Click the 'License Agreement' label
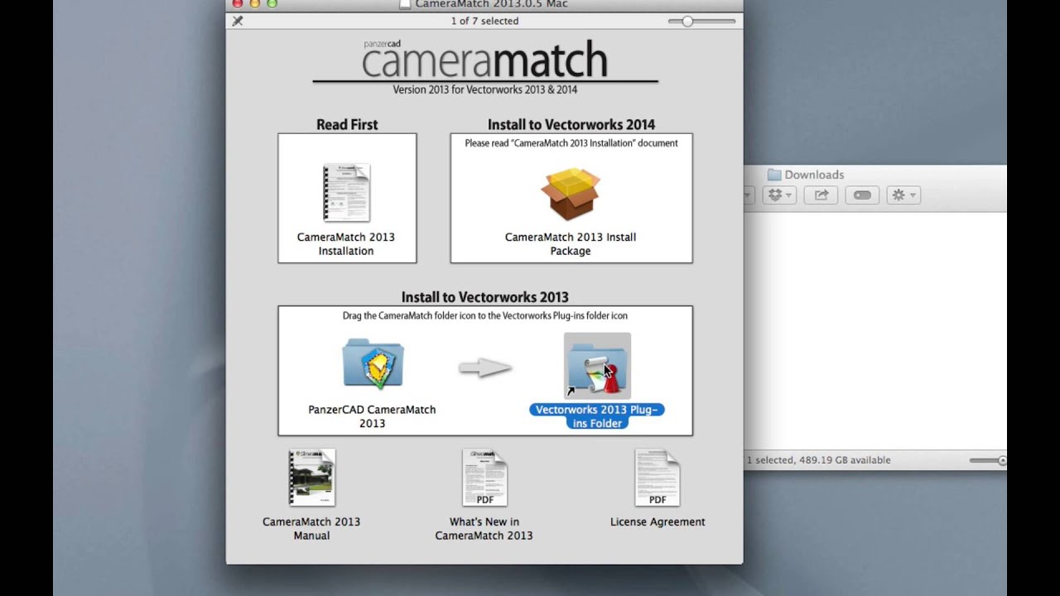Image resolution: width=1060 pixels, height=596 pixels. tap(658, 522)
